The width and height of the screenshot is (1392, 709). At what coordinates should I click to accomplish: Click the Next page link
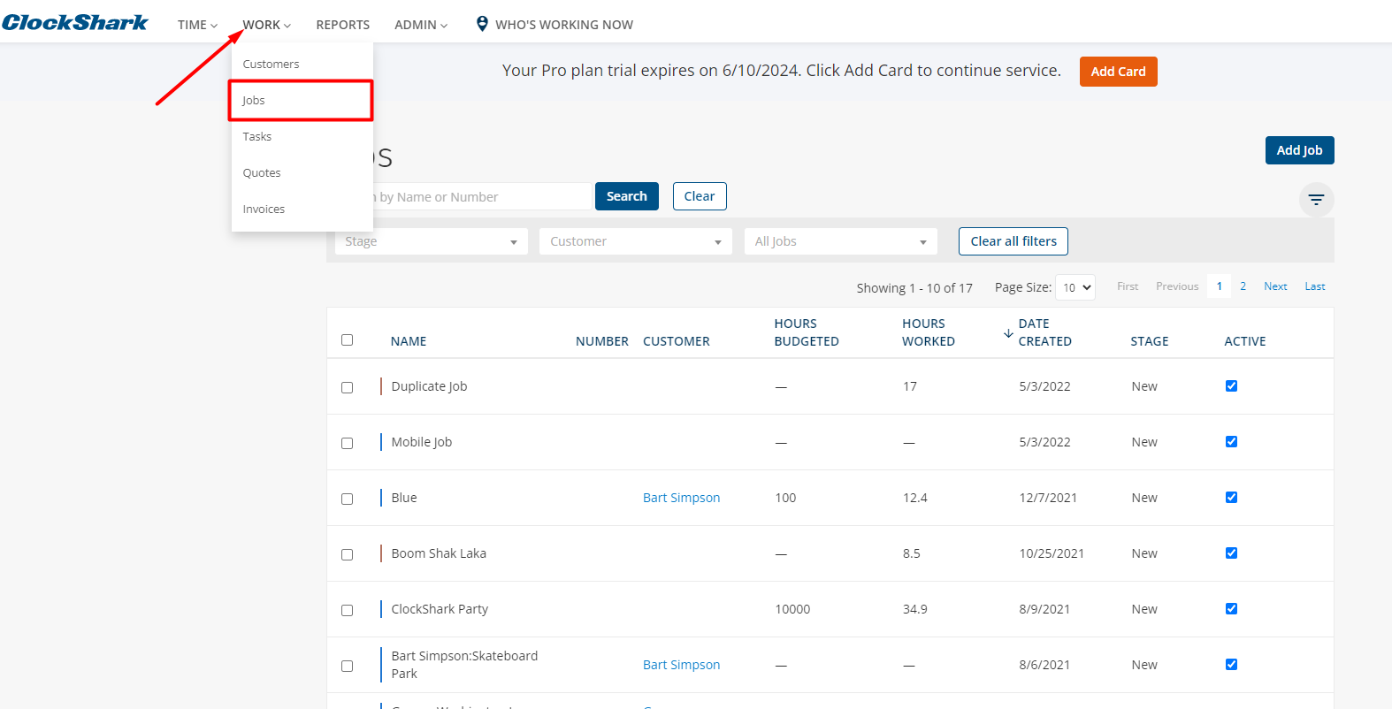coord(1275,286)
